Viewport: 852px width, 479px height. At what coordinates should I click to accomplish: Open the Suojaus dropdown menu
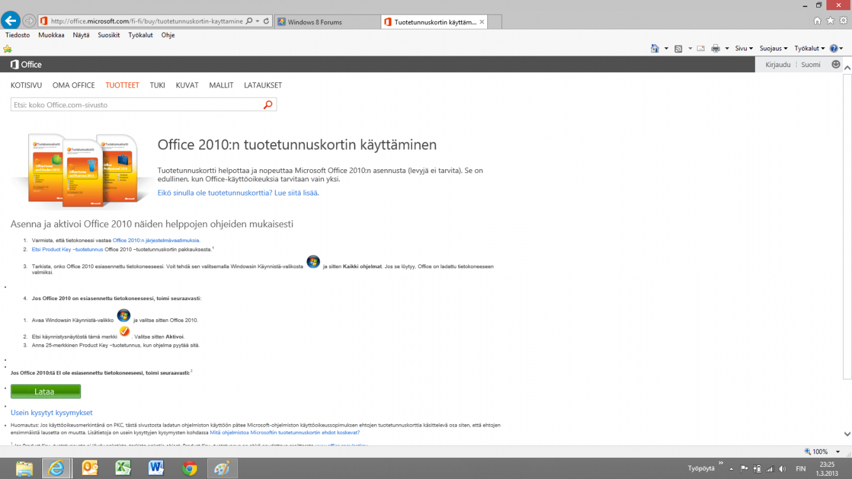(773, 49)
